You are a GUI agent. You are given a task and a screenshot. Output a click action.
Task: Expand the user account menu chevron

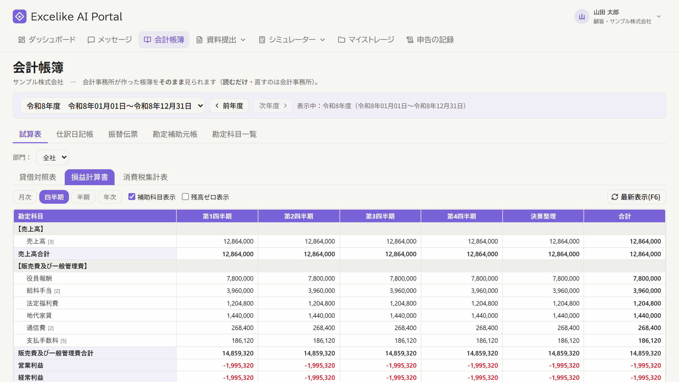click(659, 16)
